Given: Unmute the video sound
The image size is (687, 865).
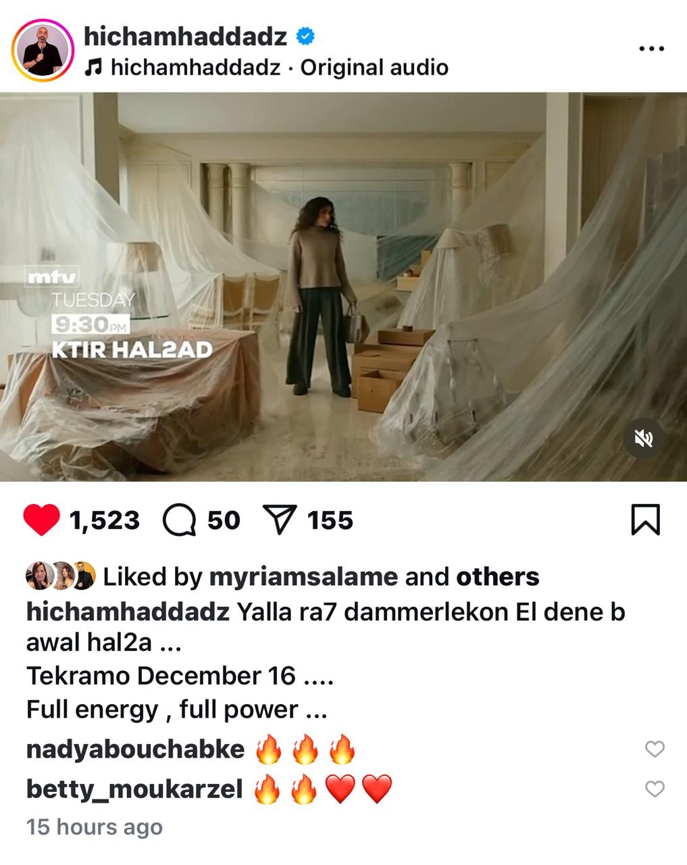Looking at the screenshot, I should tap(644, 439).
